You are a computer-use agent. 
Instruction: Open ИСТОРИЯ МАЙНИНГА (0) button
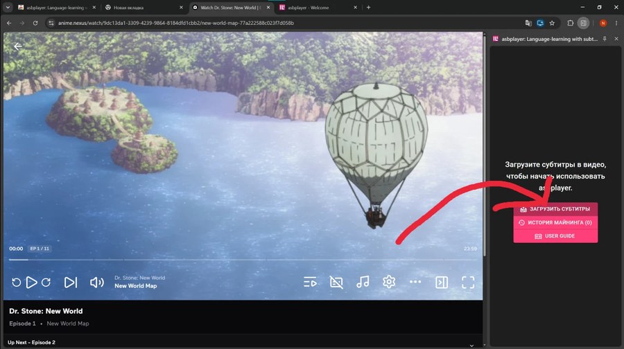pos(555,222)
